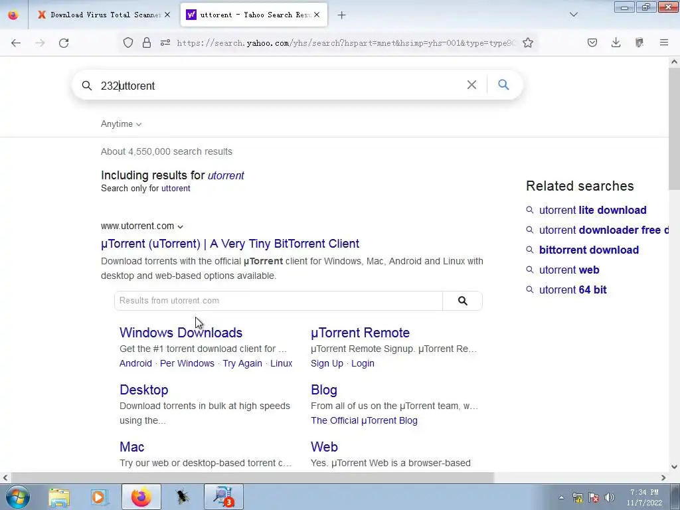
Task: Go back to the previous page
Action: click(16, 42)
